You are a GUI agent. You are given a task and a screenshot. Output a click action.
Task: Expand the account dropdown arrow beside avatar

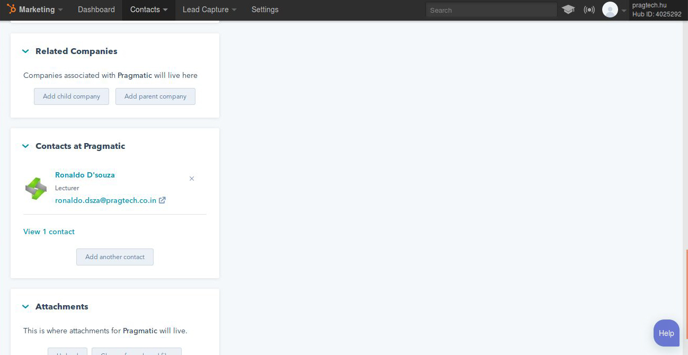pyautogui.click(x=624, y=11)
